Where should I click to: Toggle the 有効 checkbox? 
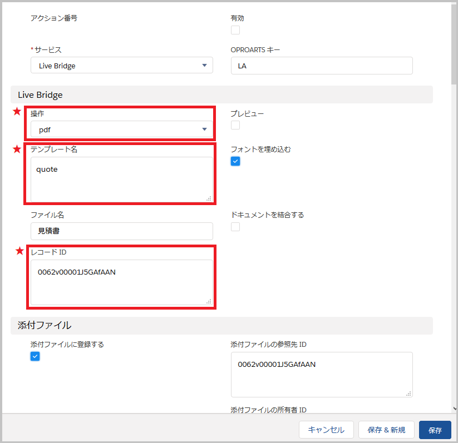point(235,30)
